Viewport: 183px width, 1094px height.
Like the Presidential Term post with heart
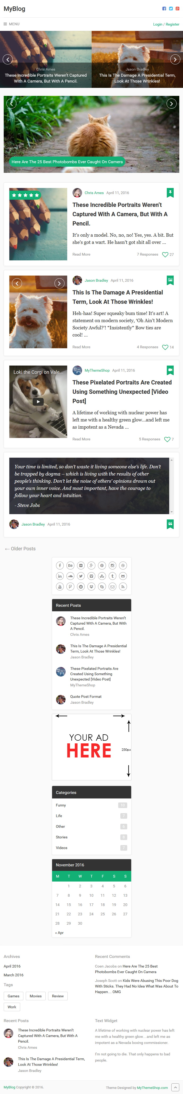165,347
